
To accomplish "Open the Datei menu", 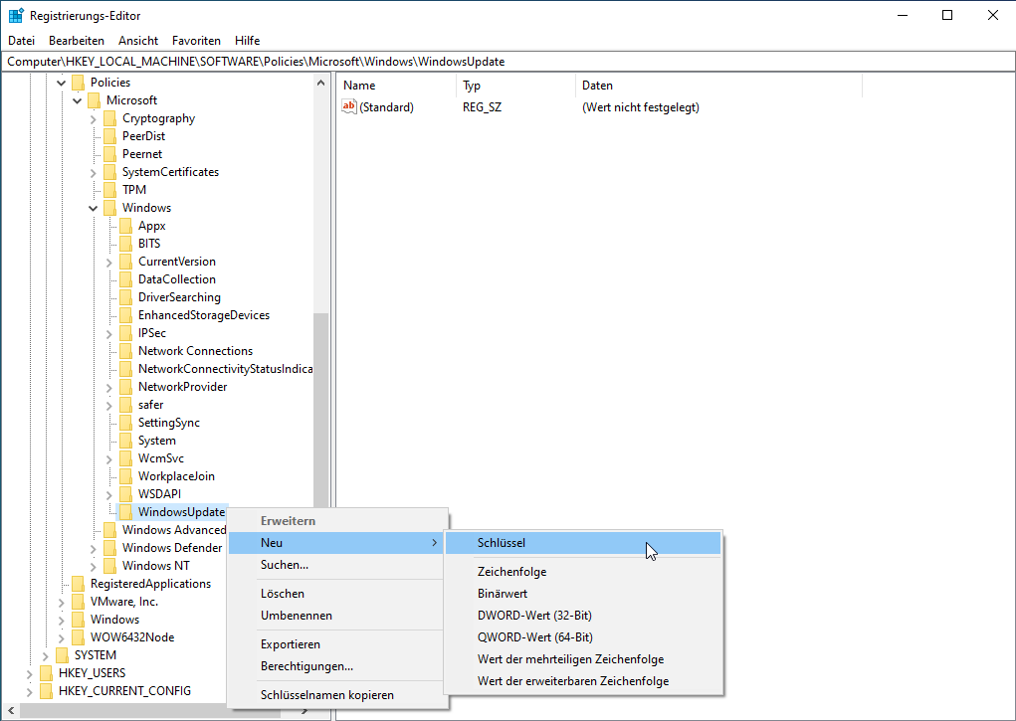I will coord(21,40).
